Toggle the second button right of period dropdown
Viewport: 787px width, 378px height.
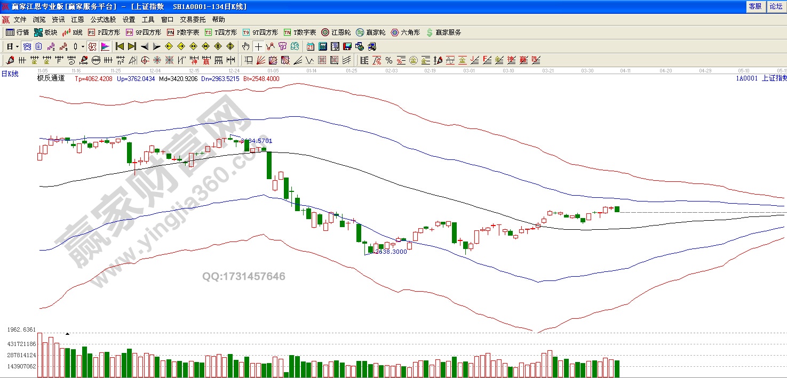(38, 46)
